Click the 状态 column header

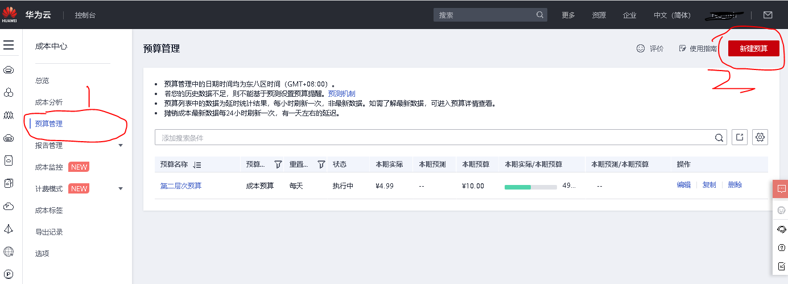(x=340, y=164)
